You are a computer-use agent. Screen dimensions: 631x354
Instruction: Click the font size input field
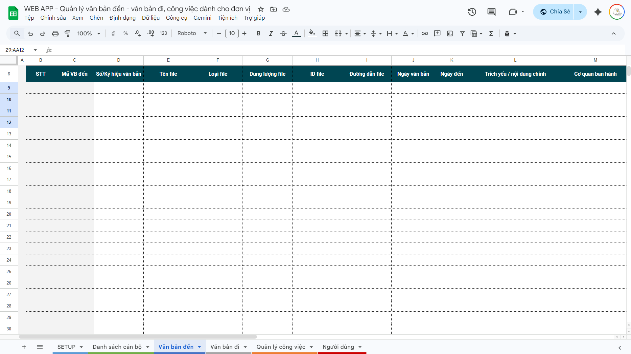coord(232,33)
